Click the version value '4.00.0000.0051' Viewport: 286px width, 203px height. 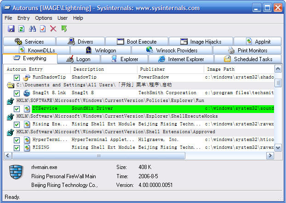(155, 185)
